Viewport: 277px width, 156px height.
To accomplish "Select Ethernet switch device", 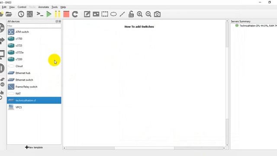I will coord(34,80).
